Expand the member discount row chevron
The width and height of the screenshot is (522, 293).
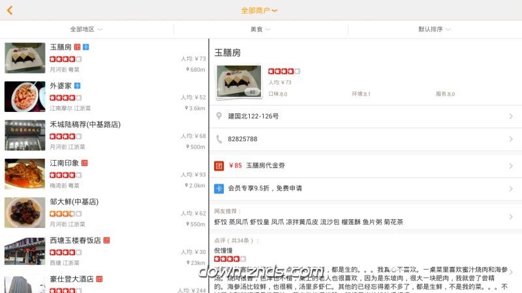pos(511,188)
